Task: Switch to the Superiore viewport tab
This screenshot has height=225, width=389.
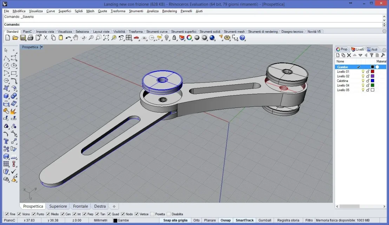Action: tap(58, 206)
